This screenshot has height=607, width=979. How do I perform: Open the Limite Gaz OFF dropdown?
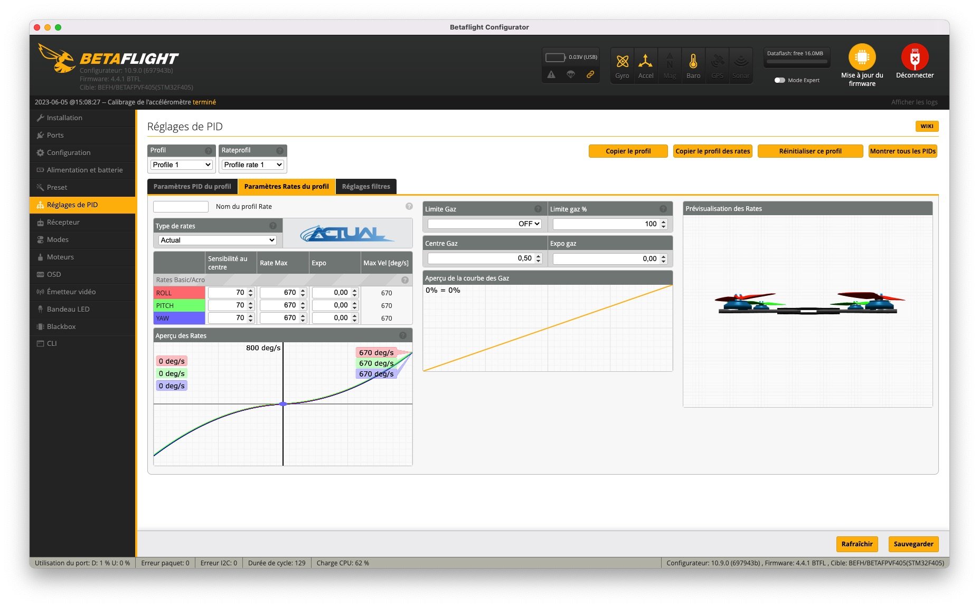click(484, 224)
